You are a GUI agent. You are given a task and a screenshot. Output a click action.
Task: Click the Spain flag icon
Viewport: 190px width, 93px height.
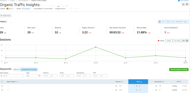point(7,9)
